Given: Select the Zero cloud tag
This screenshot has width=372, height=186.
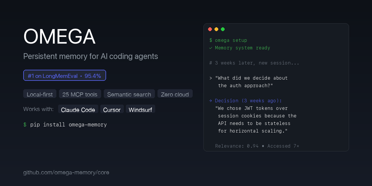Looking at the screenshot, I should coord(175,94).
